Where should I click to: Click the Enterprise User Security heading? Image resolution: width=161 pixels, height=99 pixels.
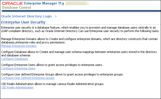coord(23,22)
